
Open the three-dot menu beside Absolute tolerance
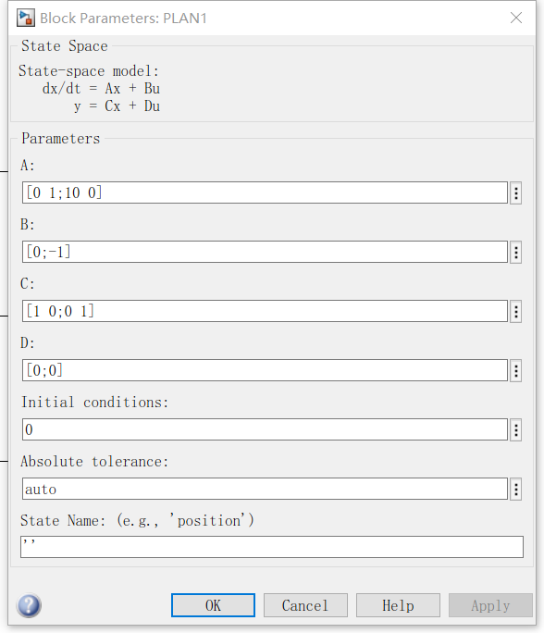pyautogui.click(x=515, y=490)
